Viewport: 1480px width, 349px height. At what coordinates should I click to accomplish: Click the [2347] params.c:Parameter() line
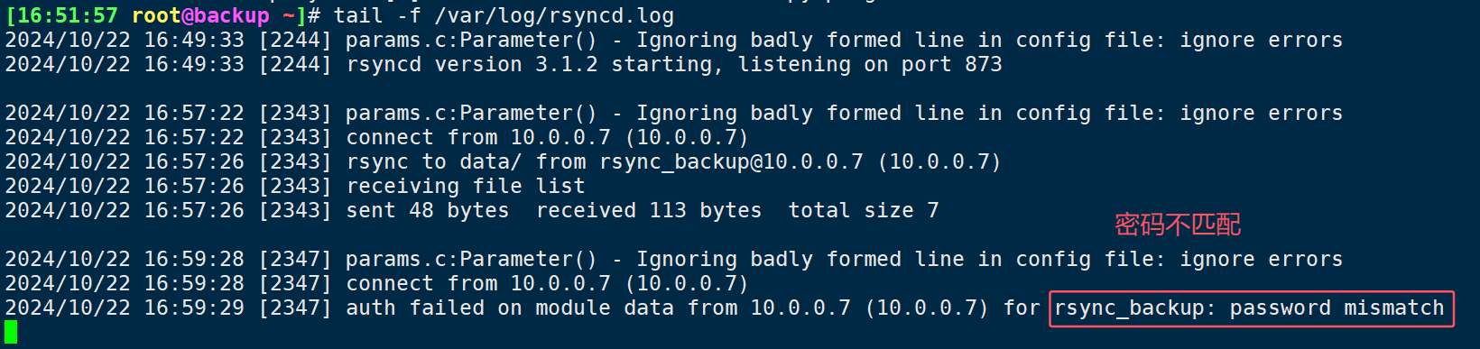(x=674, y=260)
